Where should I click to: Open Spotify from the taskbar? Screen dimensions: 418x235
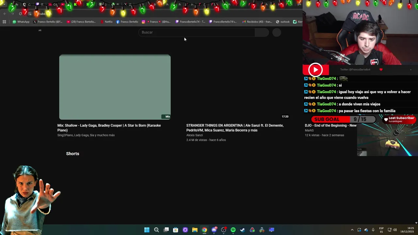click(233, 230)
